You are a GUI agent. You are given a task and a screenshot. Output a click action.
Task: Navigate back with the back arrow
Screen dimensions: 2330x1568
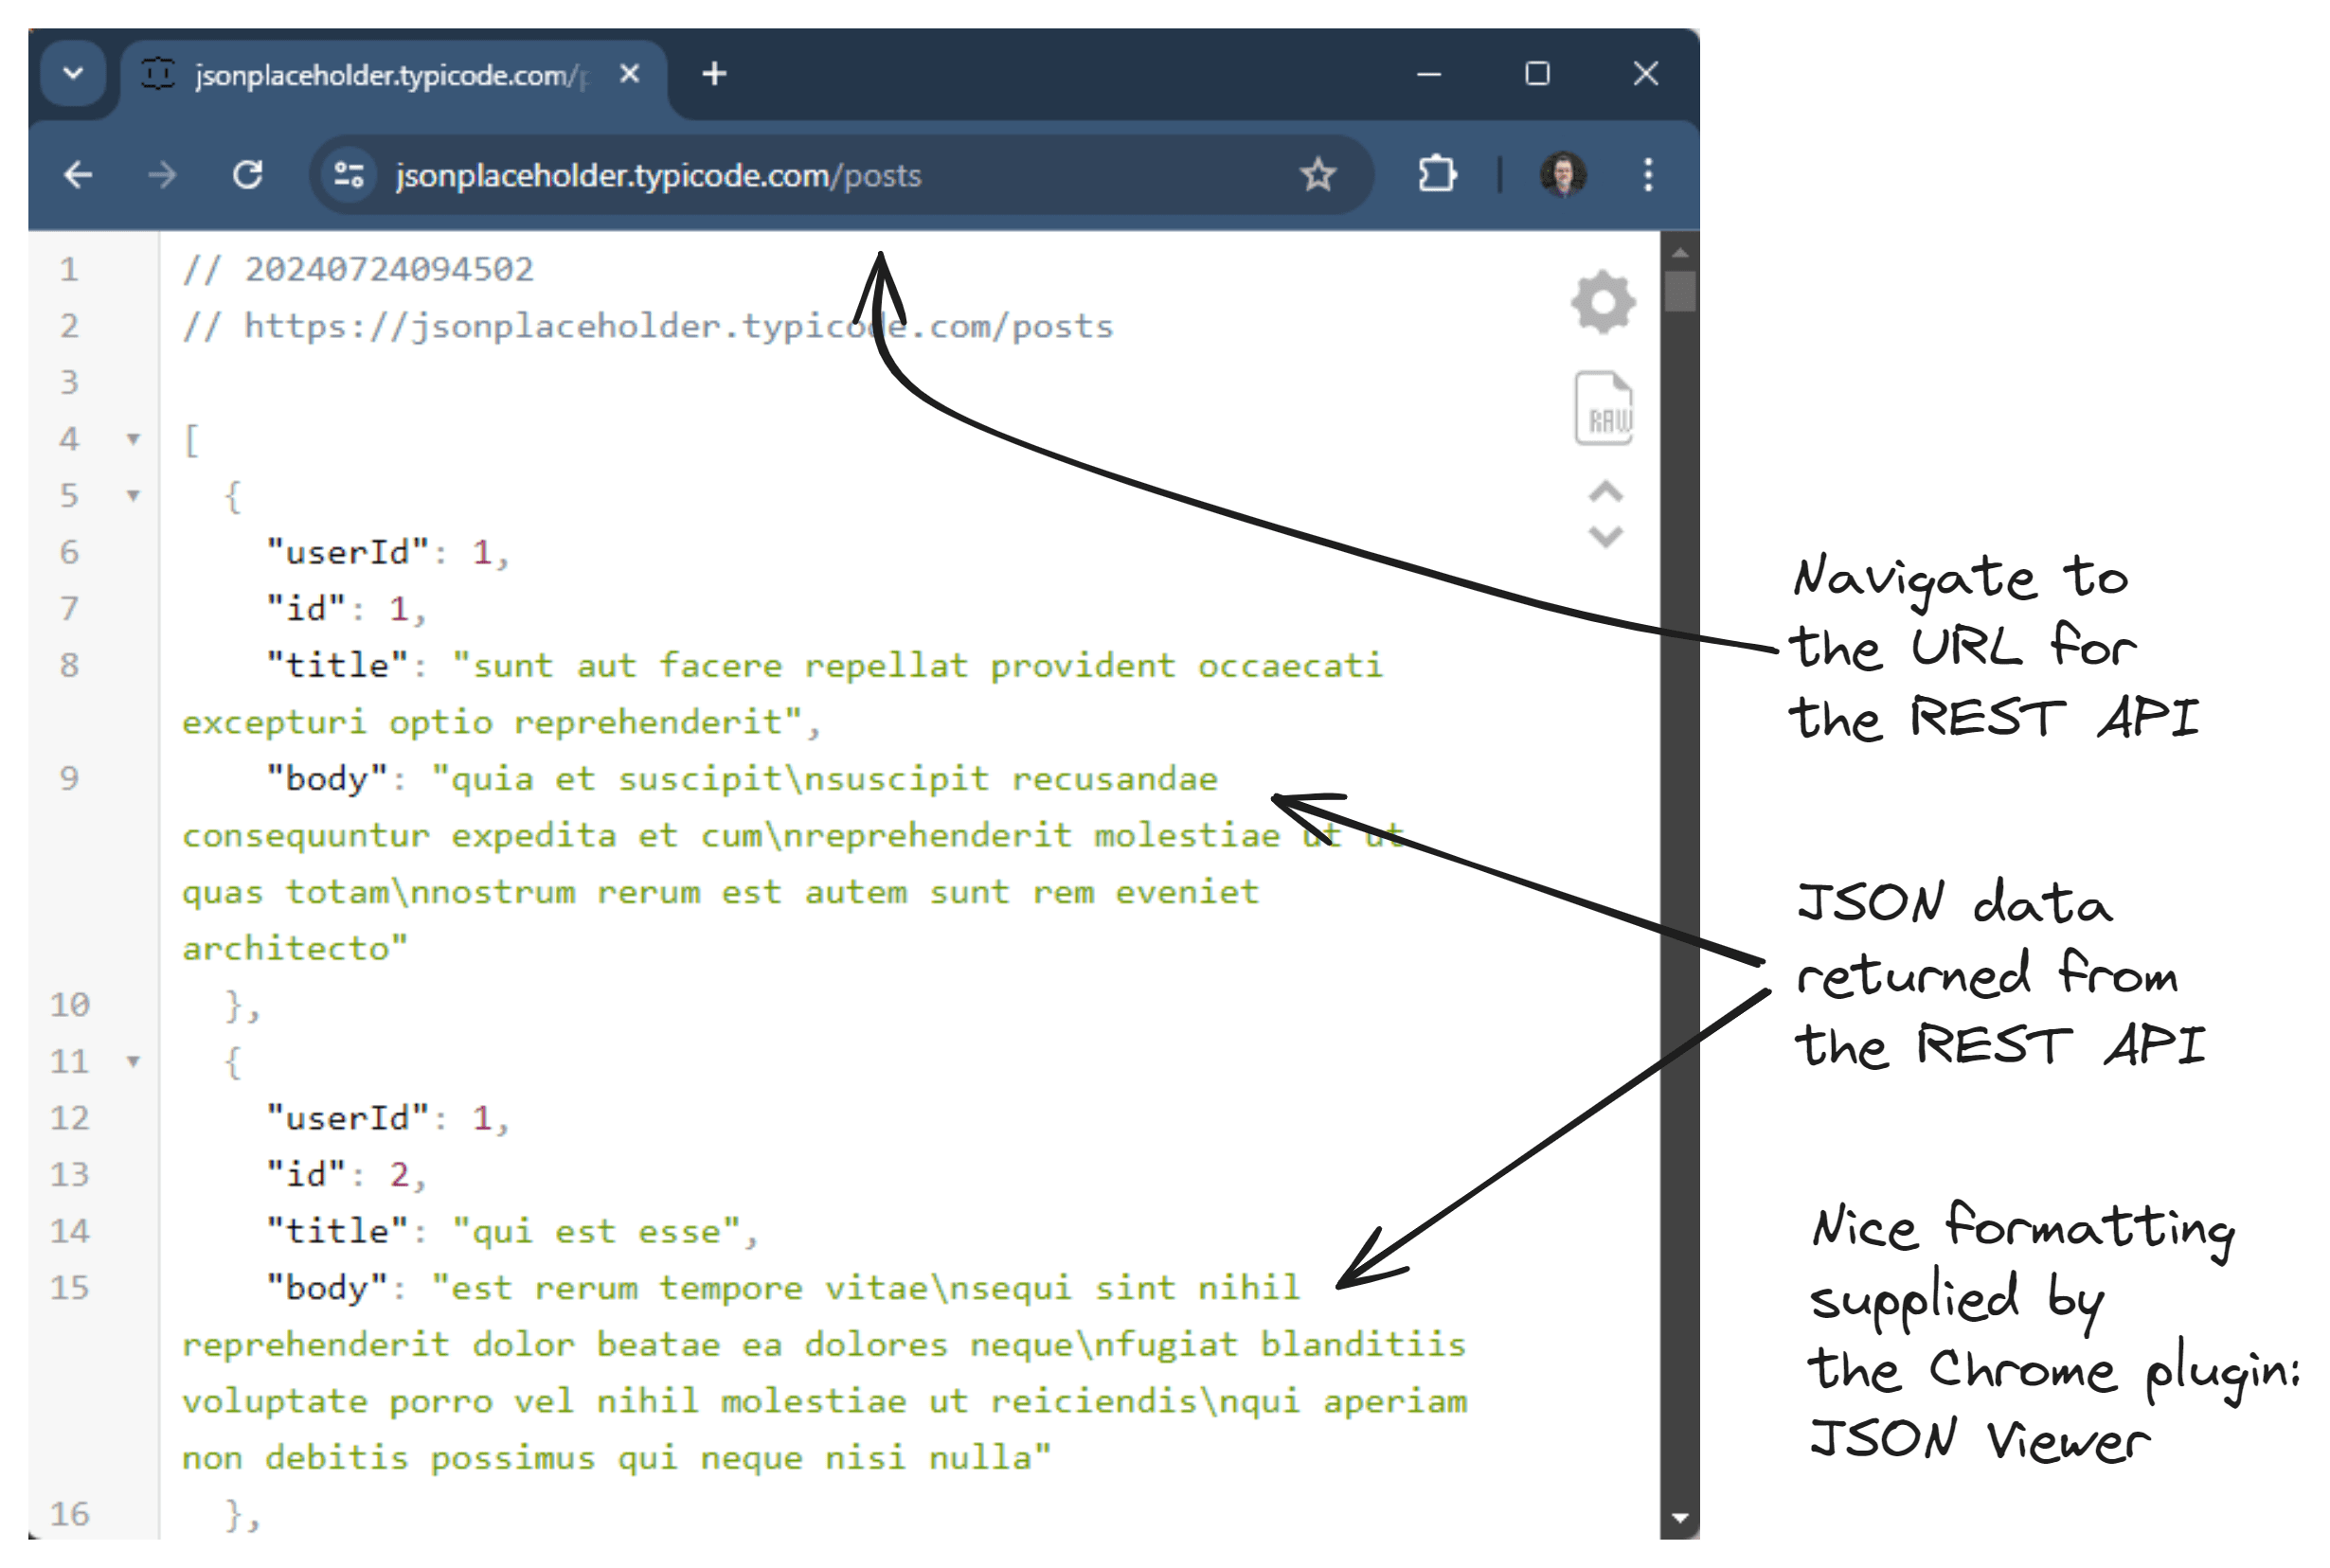[78, 174]
